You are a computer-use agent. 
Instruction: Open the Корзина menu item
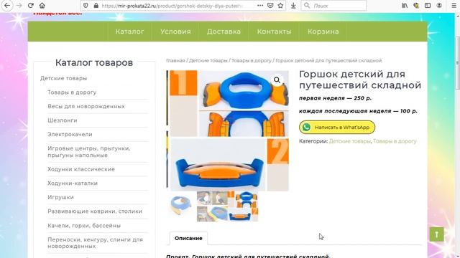(x=323, y=32)
